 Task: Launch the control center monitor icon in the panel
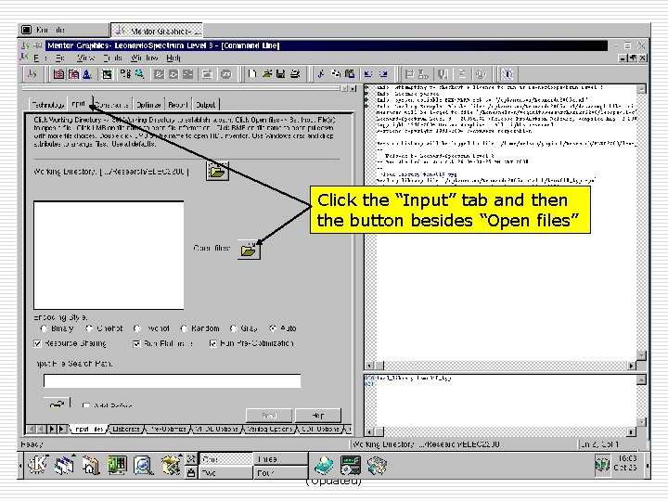point(117,465)
